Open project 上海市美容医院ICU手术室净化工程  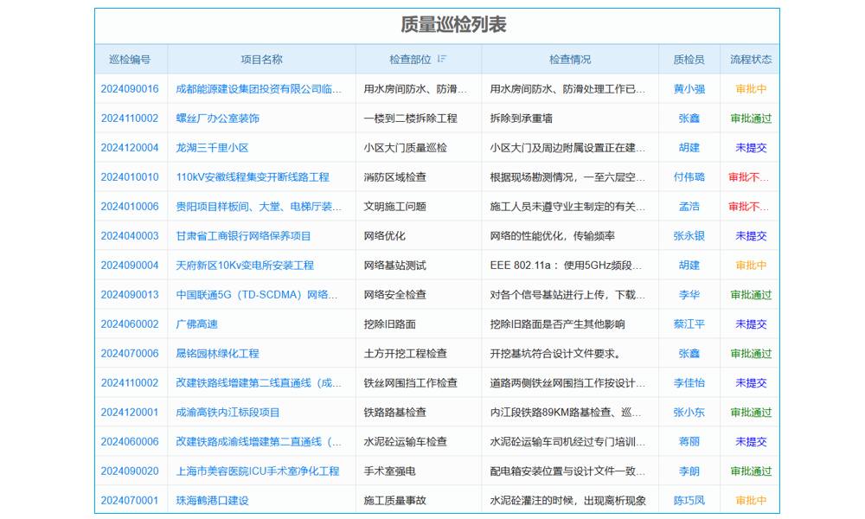(x=257, y=471)
